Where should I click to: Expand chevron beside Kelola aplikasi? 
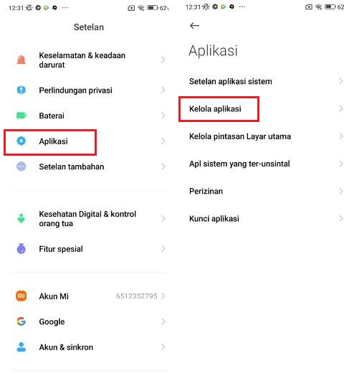341,108
